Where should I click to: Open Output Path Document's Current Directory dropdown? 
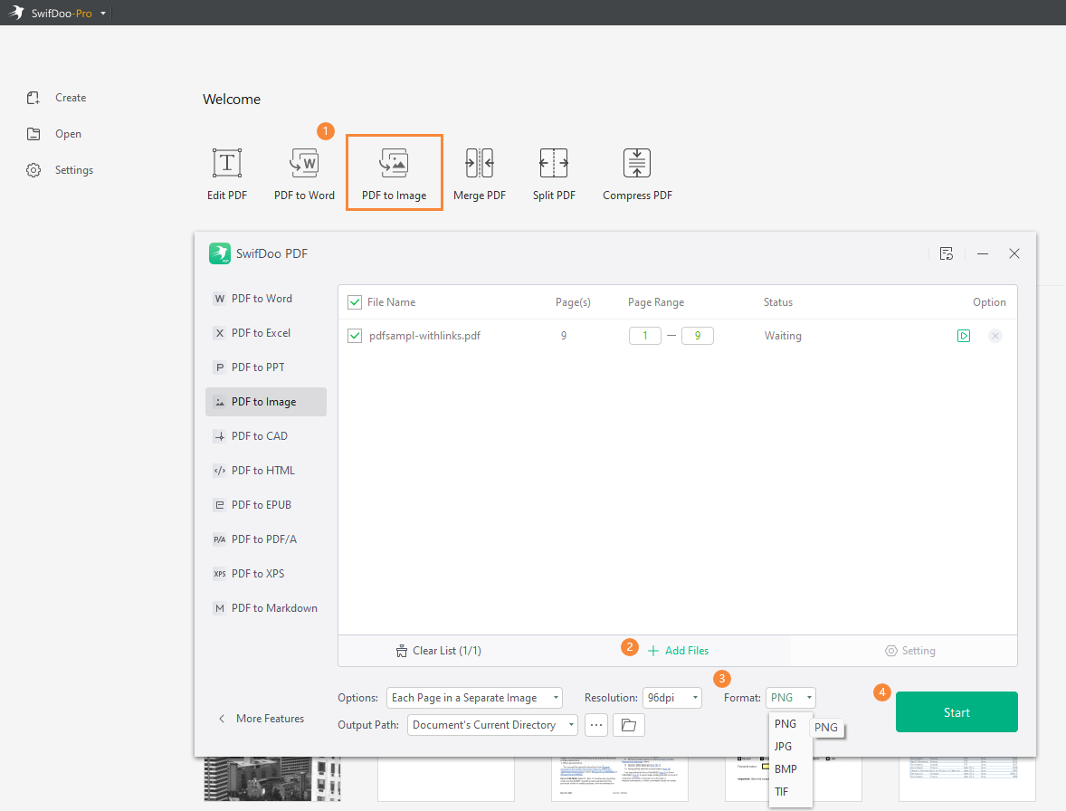coord(493,725)
